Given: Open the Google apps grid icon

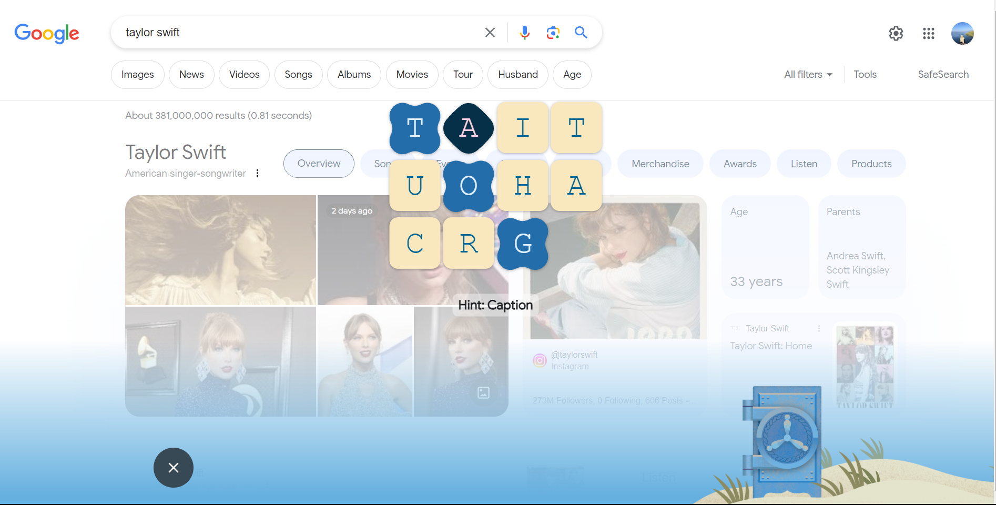Looking at the screenshot, I should click(928, 34).
